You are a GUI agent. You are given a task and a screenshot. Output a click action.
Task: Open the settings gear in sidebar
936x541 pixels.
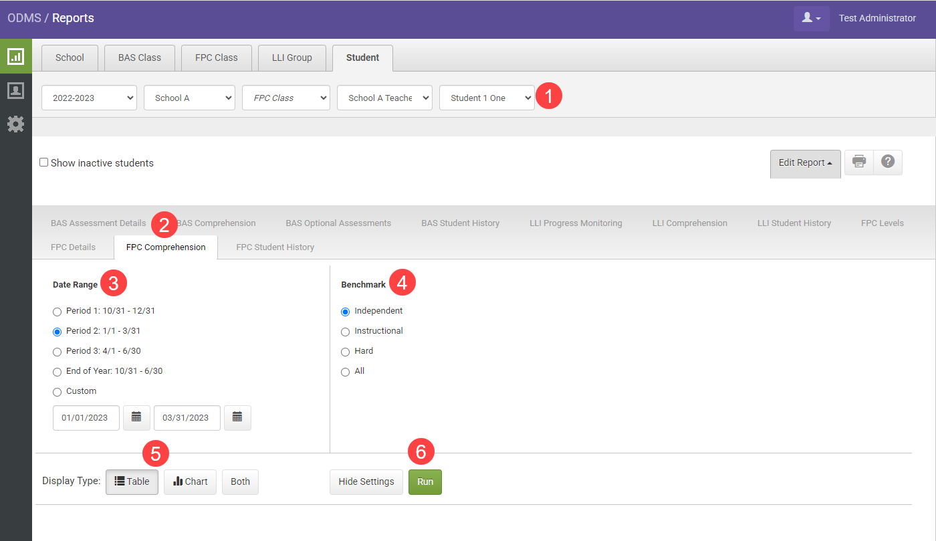(x=15, y=124)
